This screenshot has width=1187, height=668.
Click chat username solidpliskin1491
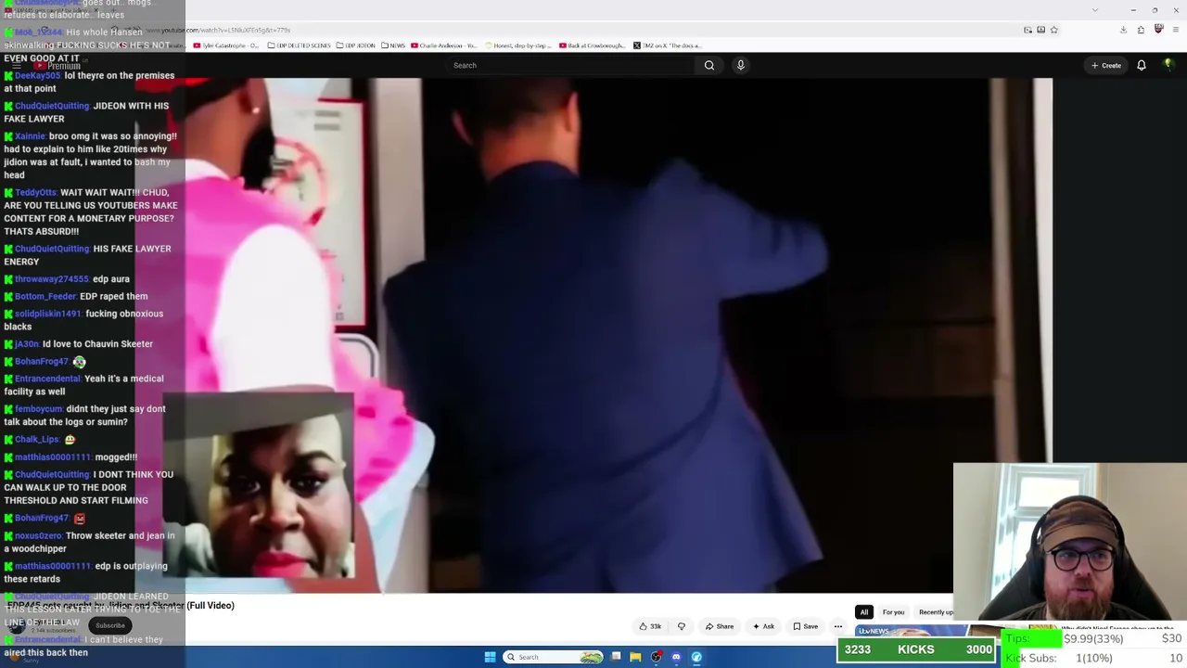pos(48,314)
